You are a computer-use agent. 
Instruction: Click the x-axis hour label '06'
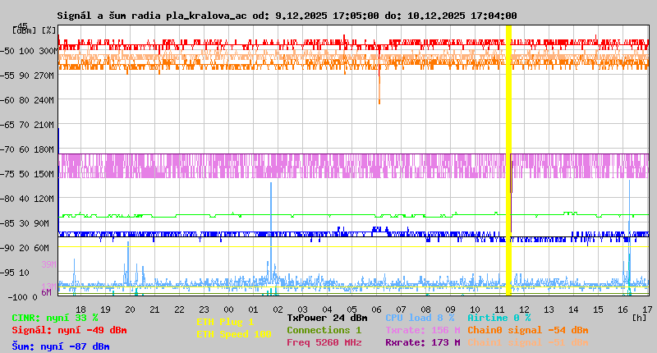376,309
